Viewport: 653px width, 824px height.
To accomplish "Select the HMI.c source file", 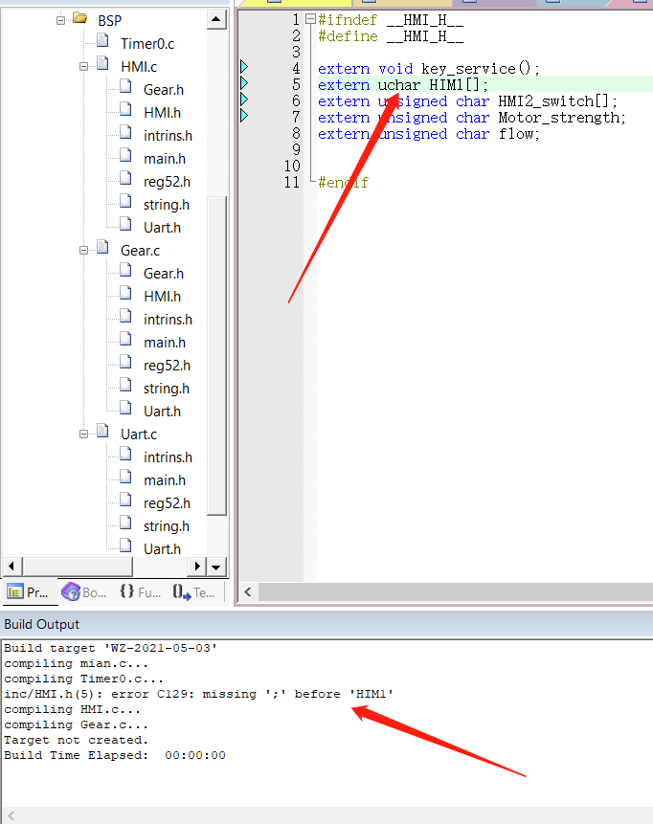I will 139,67.
